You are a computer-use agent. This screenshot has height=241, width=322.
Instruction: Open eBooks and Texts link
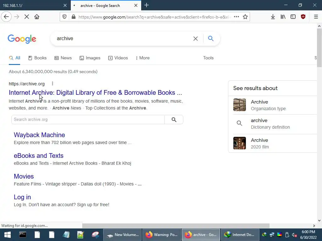[x=39, y=156]
